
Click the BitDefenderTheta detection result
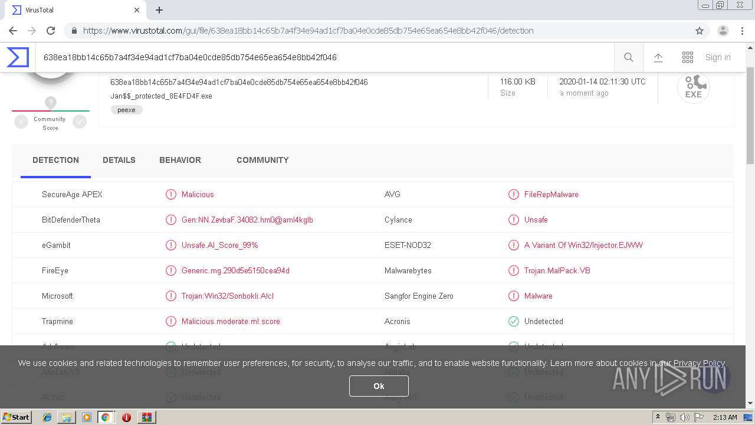pos(247,220)
